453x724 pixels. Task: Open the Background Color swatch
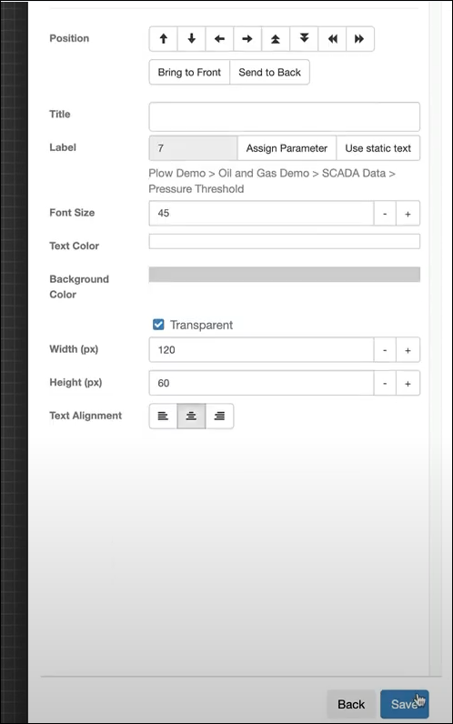285,275
